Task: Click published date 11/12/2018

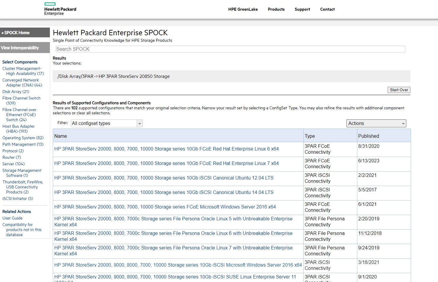Action: coord(370,233)
